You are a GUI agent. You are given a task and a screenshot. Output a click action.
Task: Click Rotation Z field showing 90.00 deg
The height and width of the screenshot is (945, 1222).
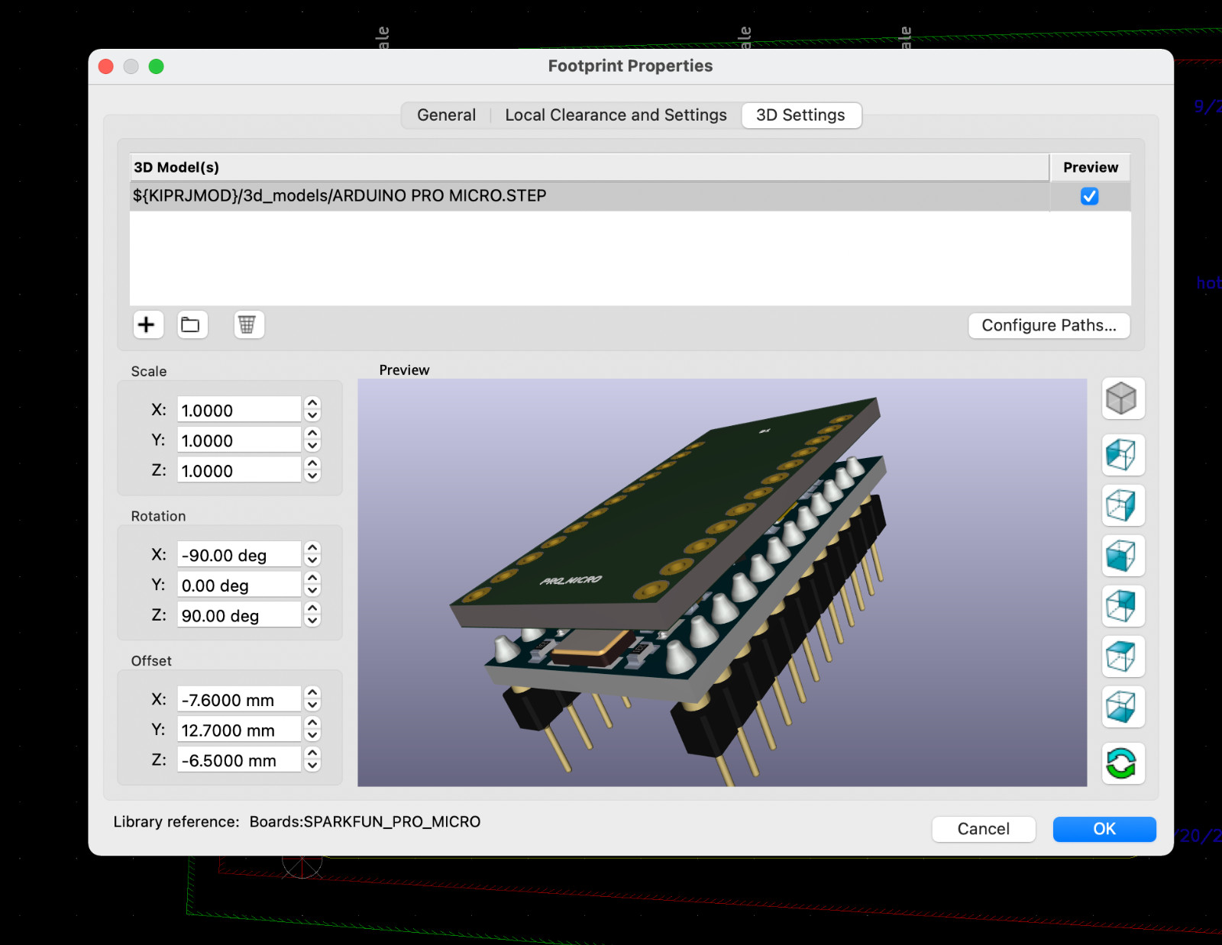click(x=239, y=616)
